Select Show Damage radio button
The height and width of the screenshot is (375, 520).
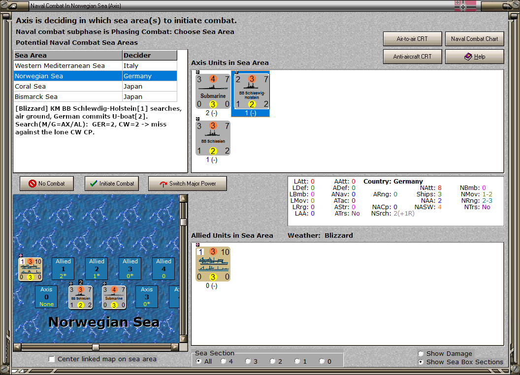[421, 353]
